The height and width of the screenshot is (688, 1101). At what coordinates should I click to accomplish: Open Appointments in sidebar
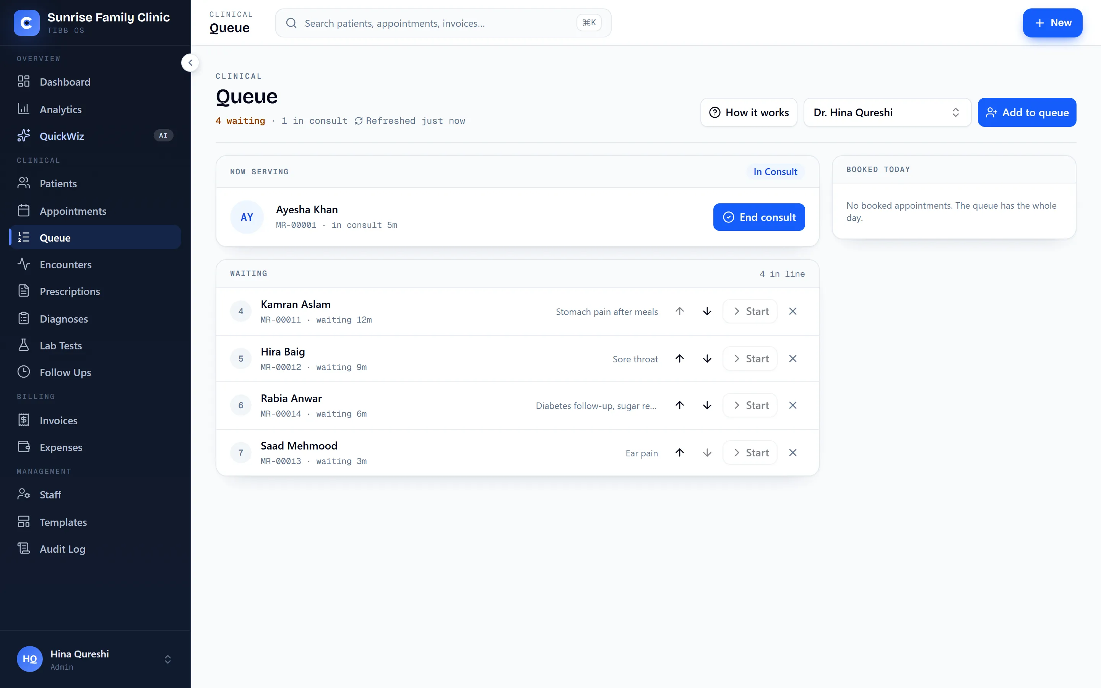pyautogui.click(x=95, y=211)
